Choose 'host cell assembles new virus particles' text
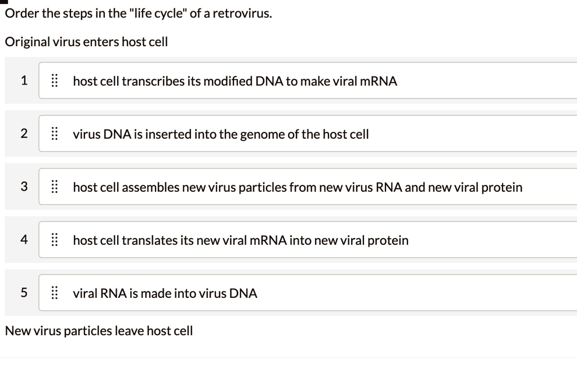Image resolution: width=577 pixels, height=369 pixels. pyautogui.click(x=298, y=187)
